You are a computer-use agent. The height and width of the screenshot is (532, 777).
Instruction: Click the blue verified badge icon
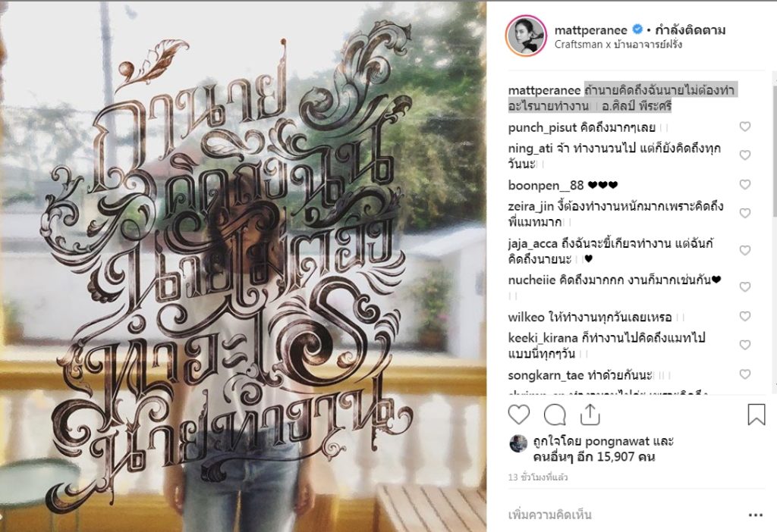click(x=637, y=30)
